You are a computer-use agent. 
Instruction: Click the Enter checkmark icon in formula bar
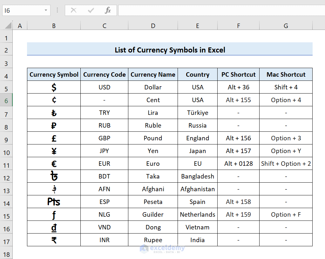click(x=91, y=10)
